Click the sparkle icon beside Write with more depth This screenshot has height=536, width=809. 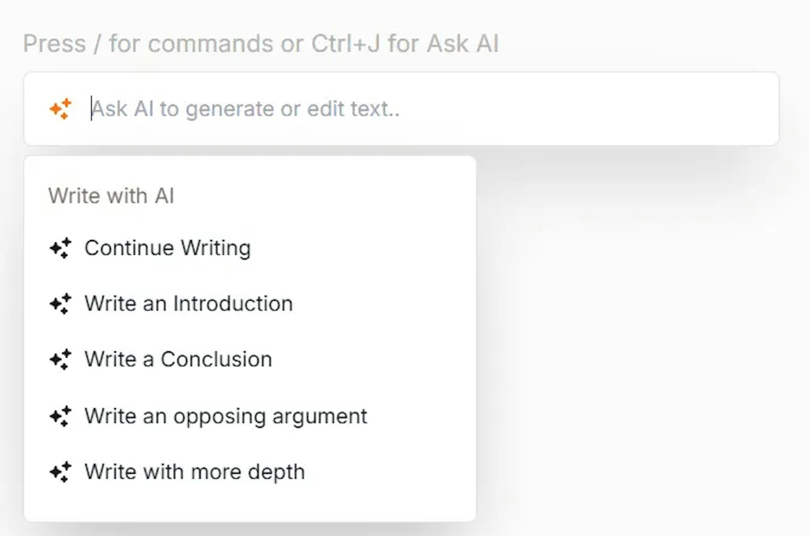point(61,472)
